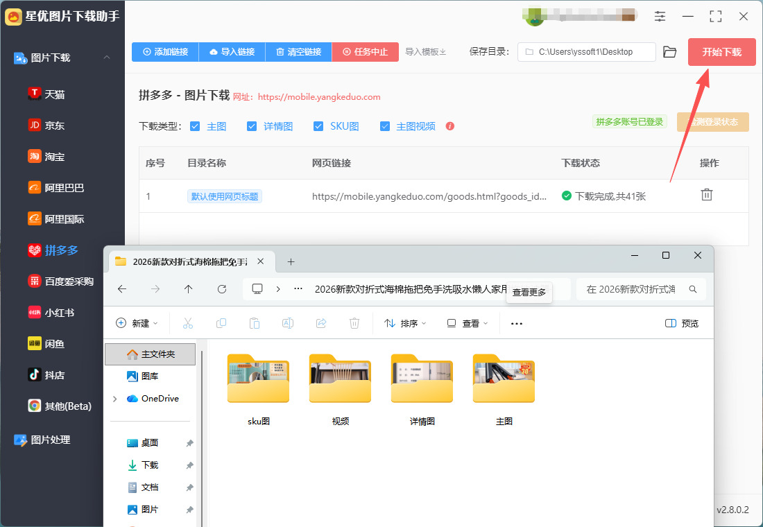Select 小红书 in the sidebar

(51, 313)
